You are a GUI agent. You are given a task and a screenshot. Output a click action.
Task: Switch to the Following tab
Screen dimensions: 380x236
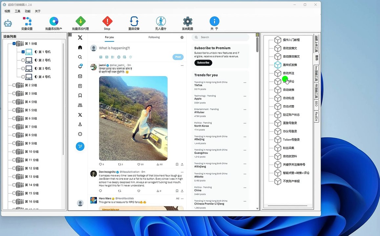point(154,37)
